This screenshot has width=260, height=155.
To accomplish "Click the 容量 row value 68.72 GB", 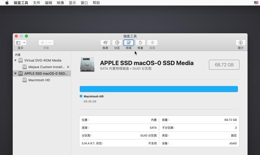I will pyautogui.click(x=230, y=120).
